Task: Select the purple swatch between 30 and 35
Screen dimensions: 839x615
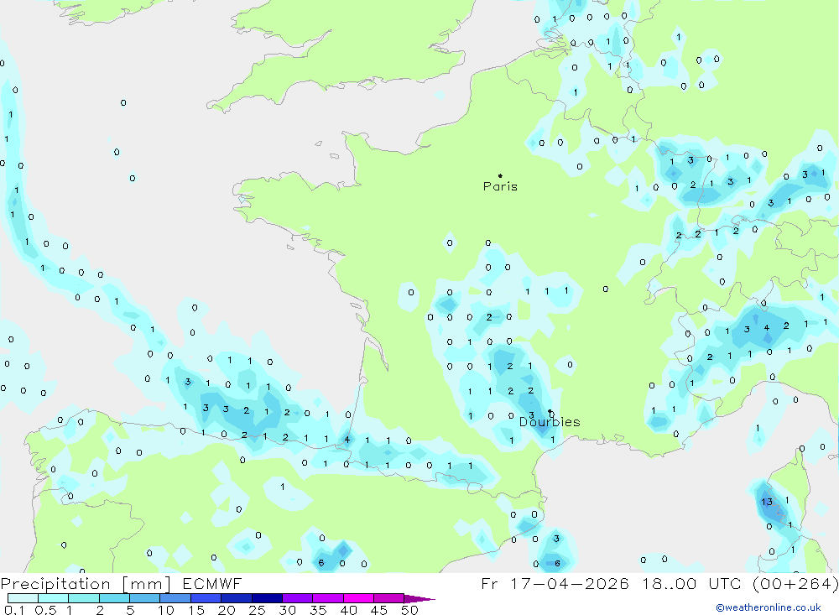Action: [x=297, y=598]
